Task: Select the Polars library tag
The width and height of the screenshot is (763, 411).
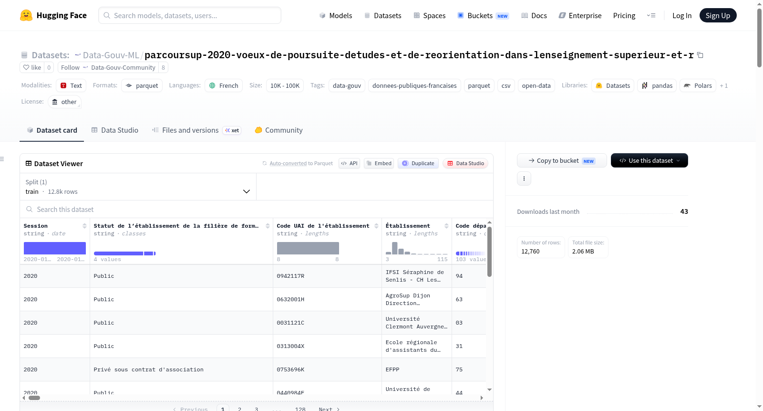Action: coord(698,85)
